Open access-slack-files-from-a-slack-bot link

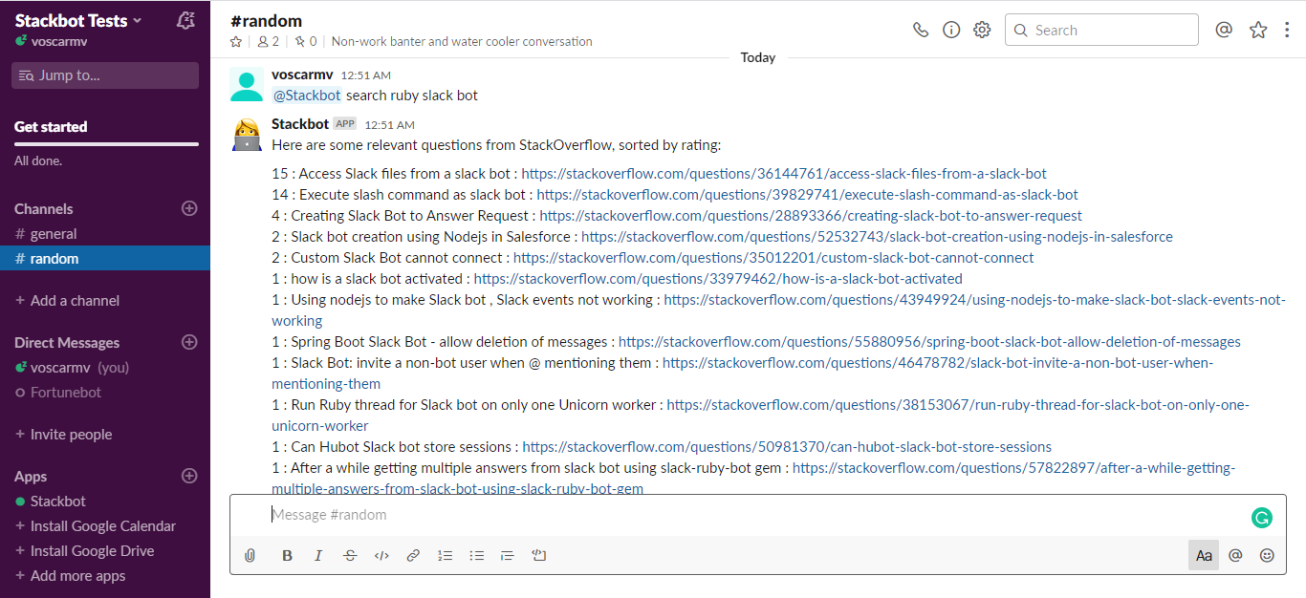(x=784, y=174)
